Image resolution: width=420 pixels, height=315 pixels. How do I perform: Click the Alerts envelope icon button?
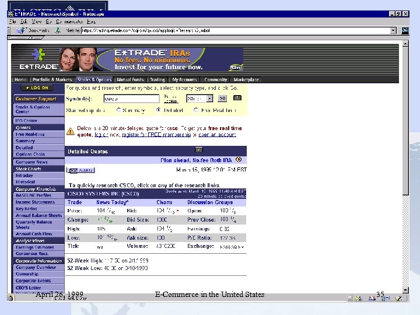coord(81,170)
